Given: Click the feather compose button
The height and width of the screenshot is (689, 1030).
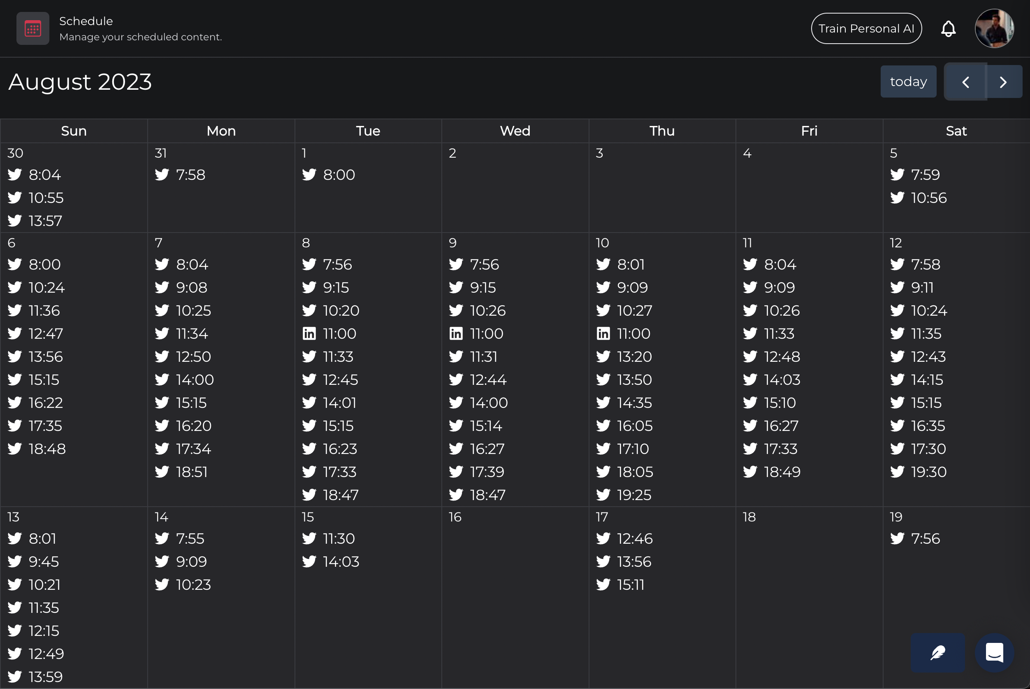Looking at the screenshot, I should pos(937,652).
